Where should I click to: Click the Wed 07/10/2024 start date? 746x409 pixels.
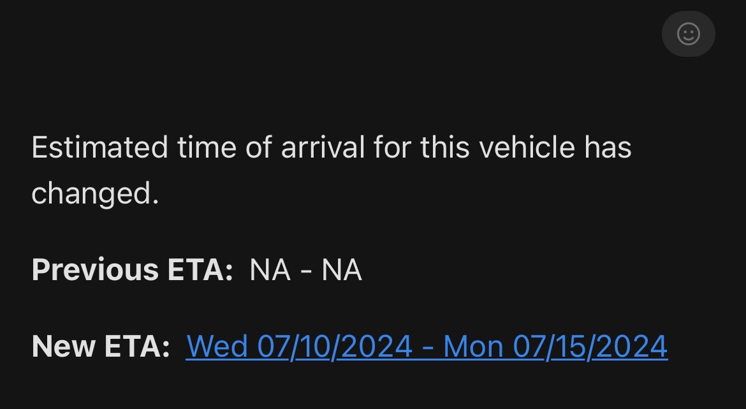pyautogui.click(x=299, y=346)
